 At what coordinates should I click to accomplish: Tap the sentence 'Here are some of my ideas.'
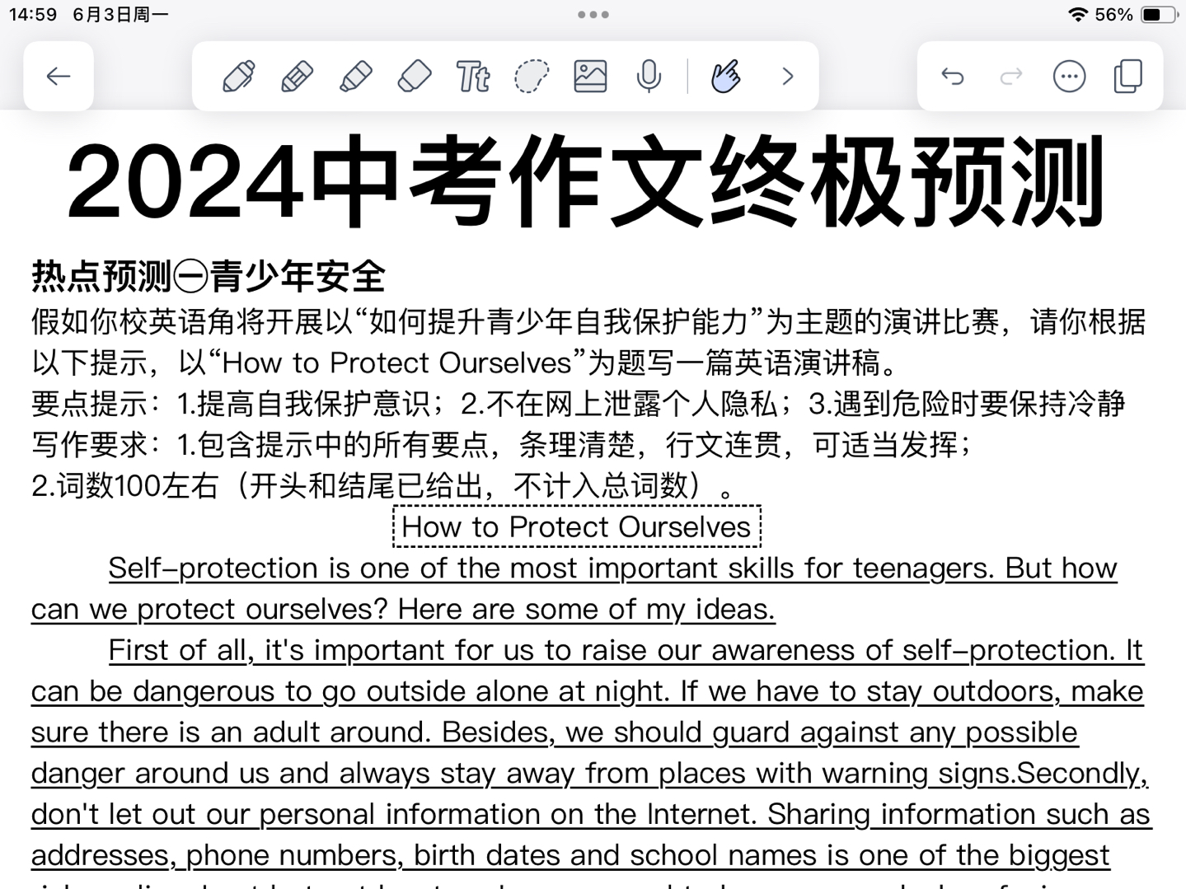[587, 609]
